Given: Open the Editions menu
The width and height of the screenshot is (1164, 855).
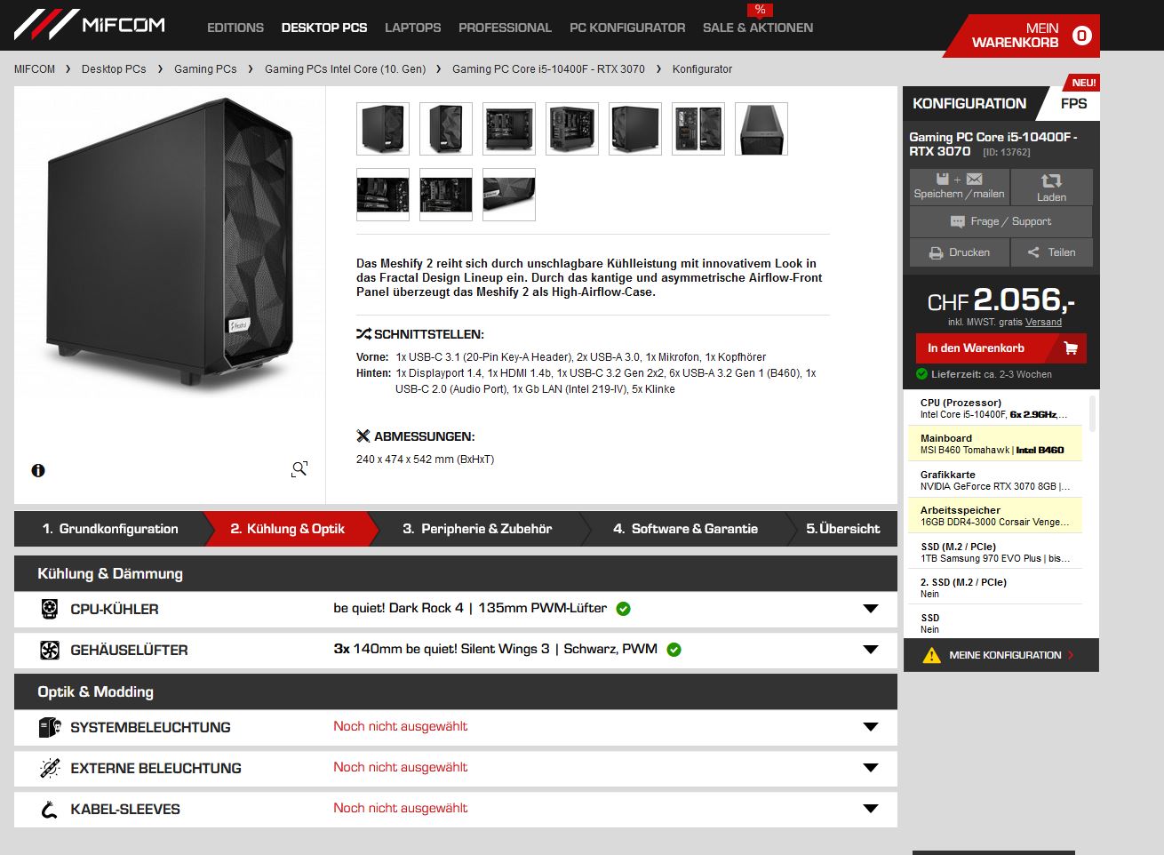Looking at the screenshot, I should tap(235, 28).
